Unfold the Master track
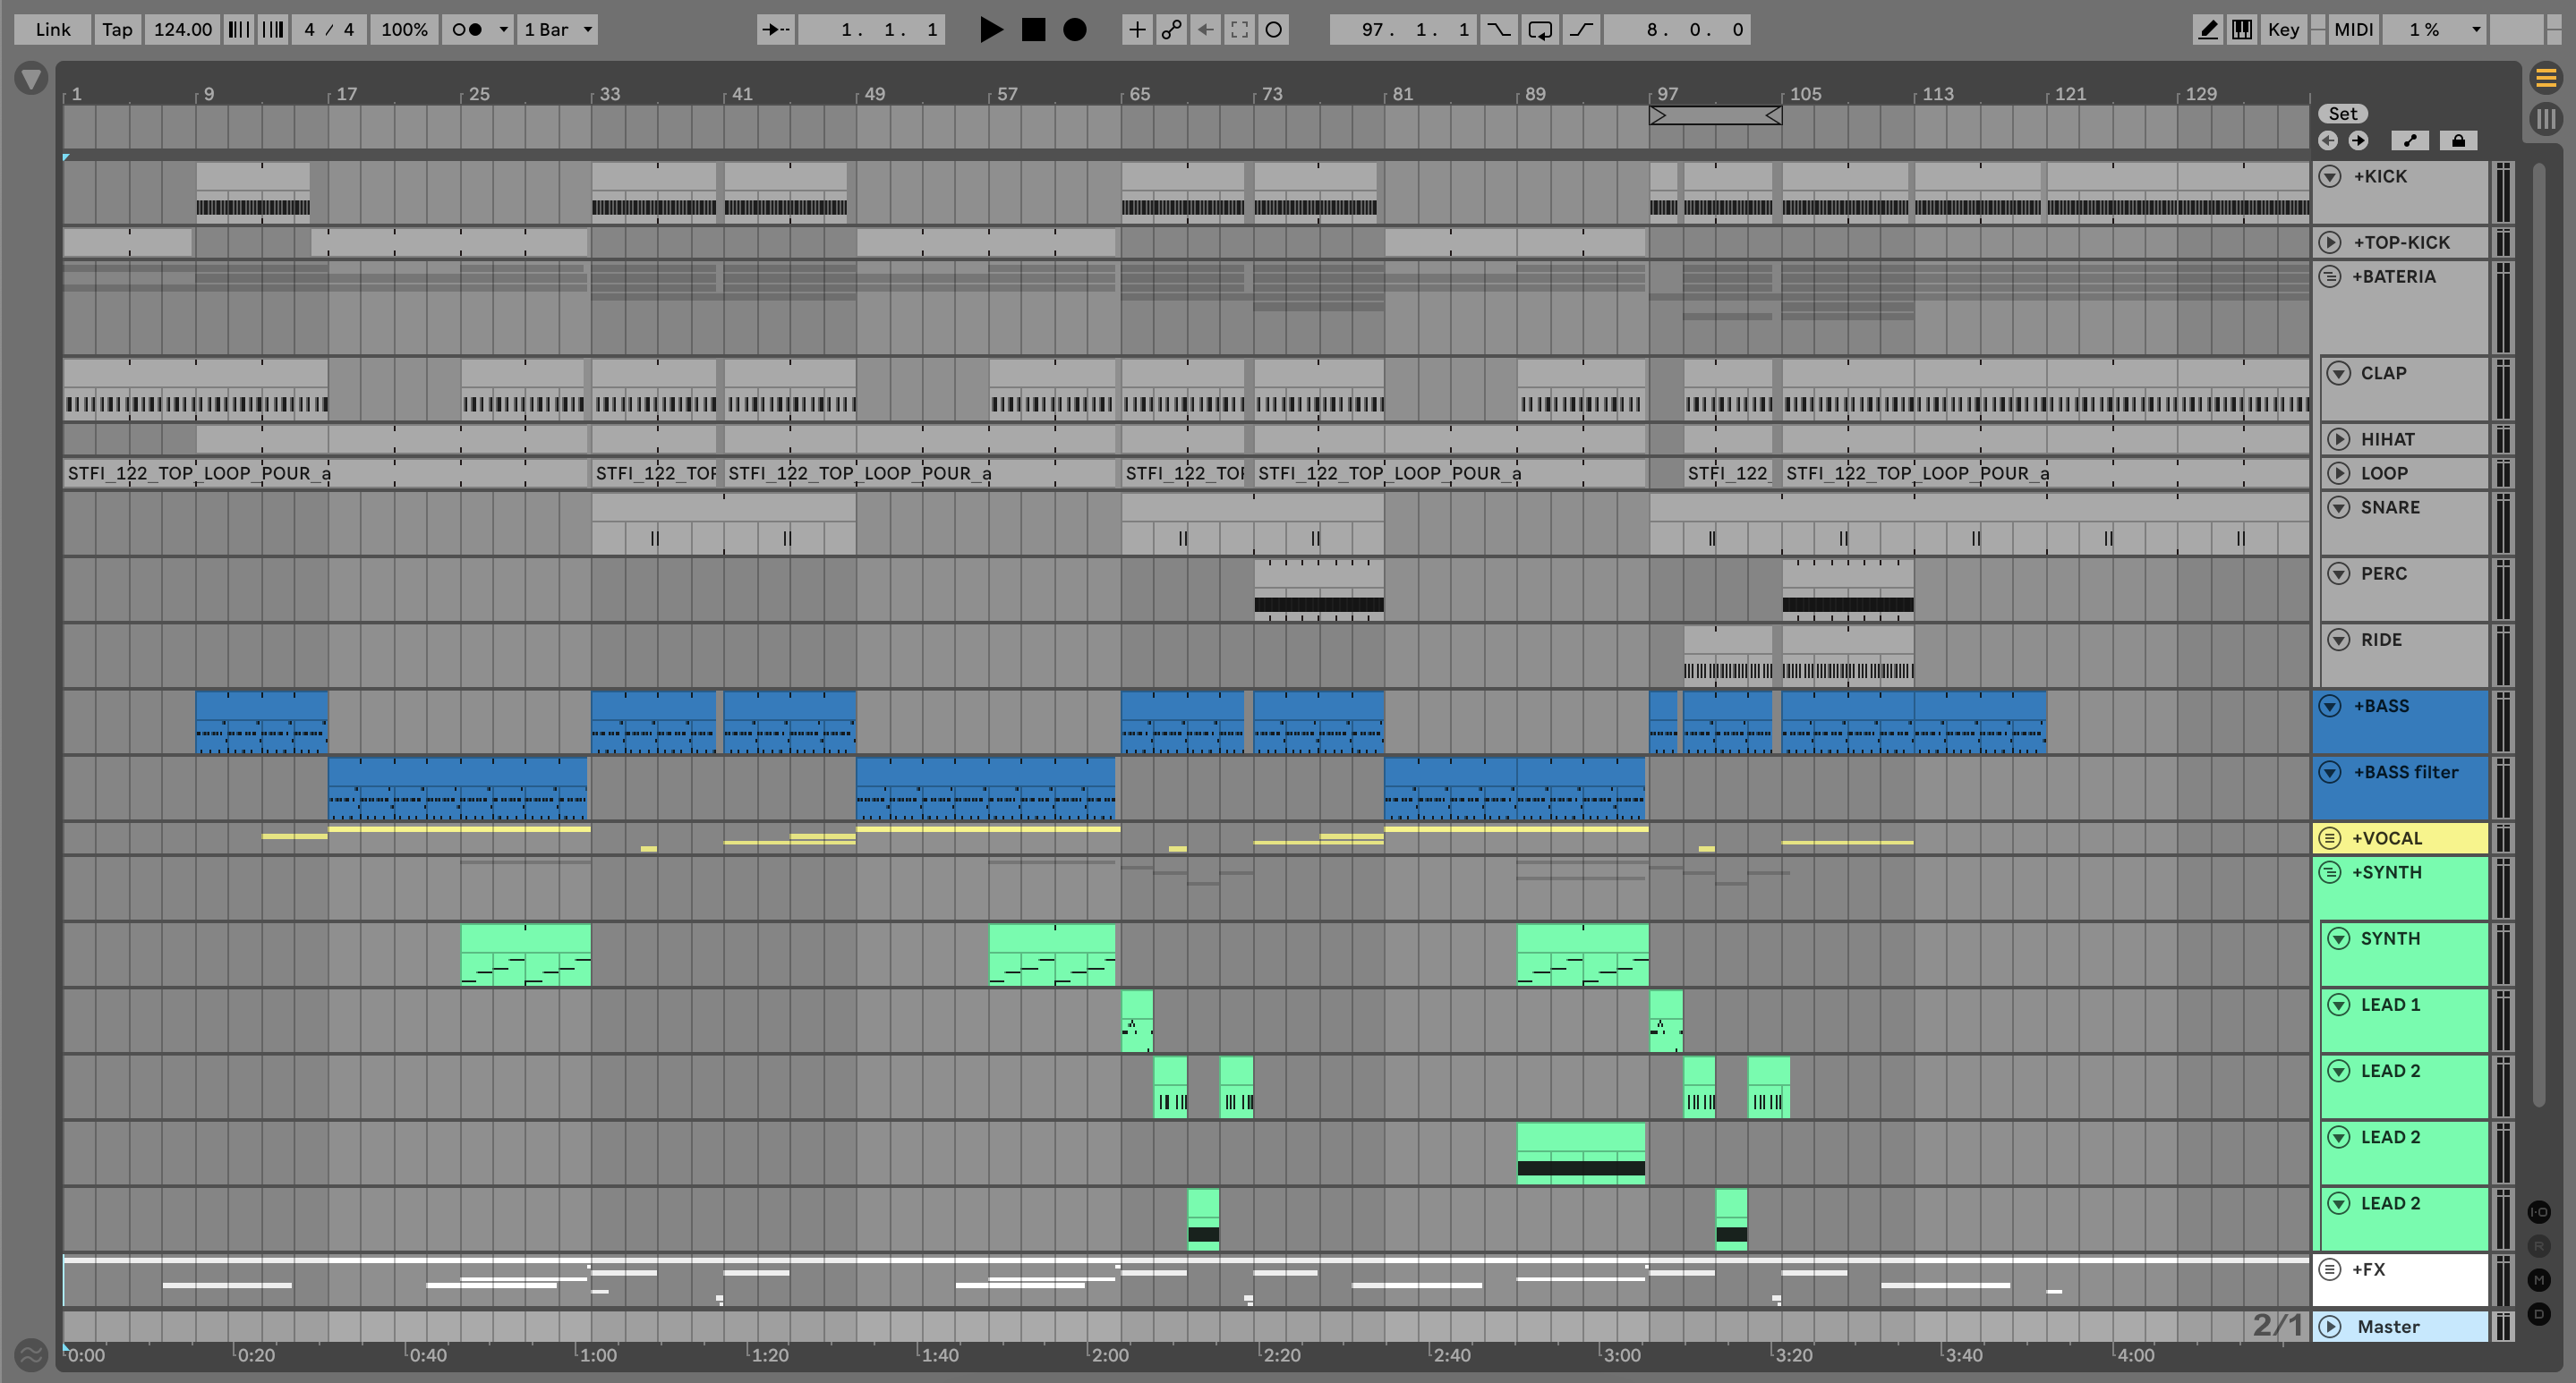Screen dimensions: 2576x1383 (x=2330, y=1326)
